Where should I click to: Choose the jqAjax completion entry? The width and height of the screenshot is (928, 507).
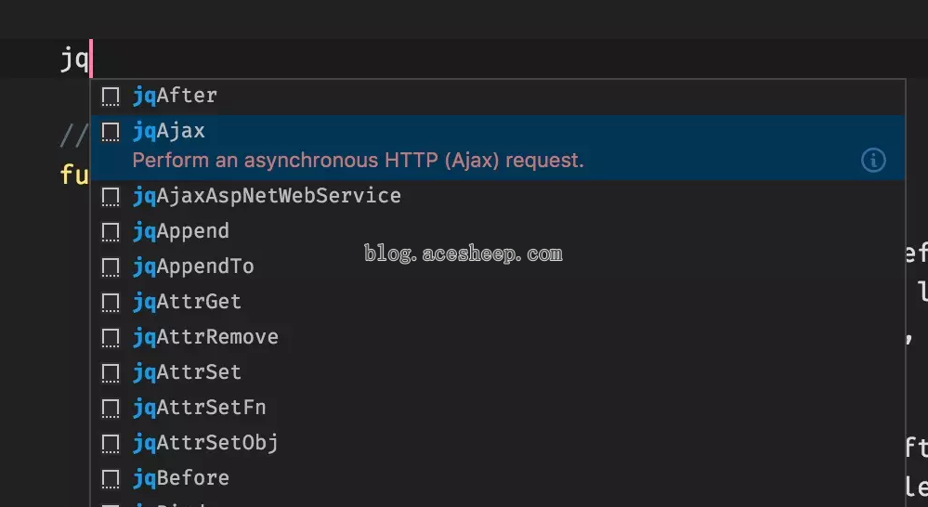tap(169, 131)
